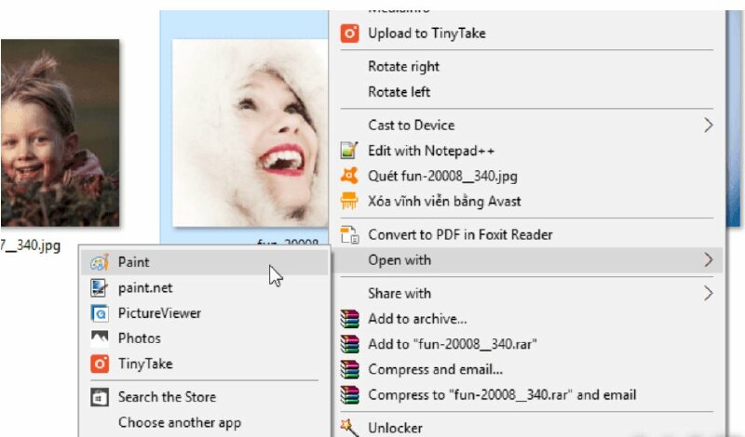Expand the Open with submenu arrow

pyautogui.click(x=709, y=260)
